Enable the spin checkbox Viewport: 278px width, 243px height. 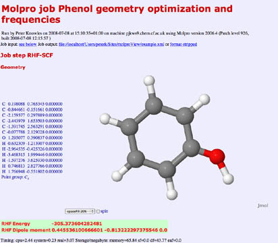point(98,211)
